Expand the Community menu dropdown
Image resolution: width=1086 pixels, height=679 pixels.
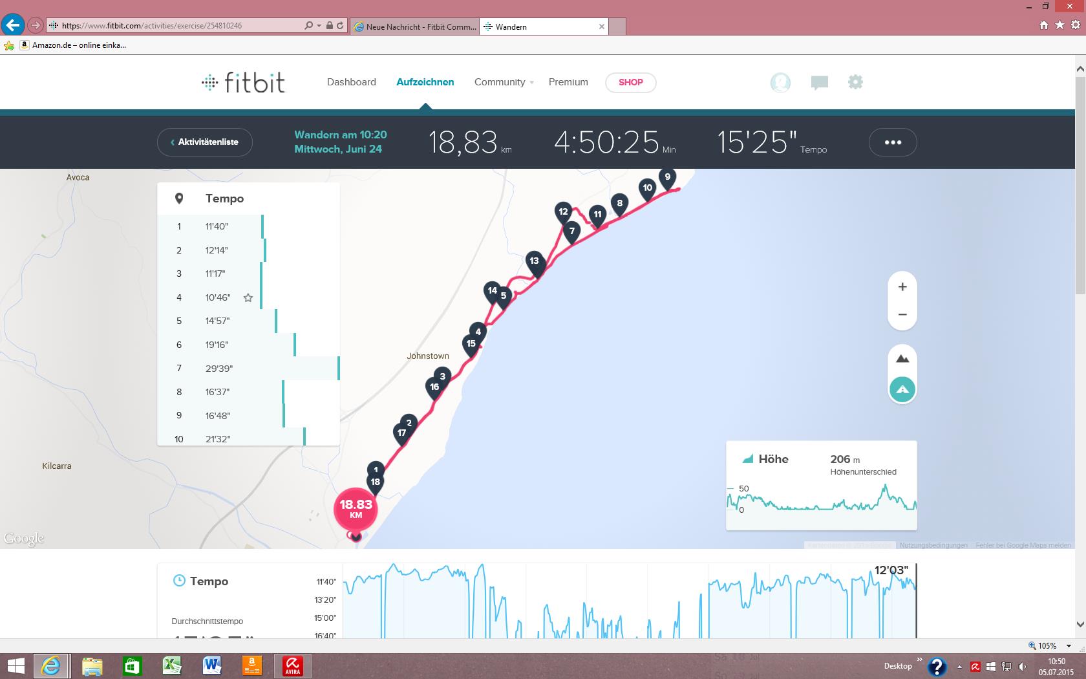tap(531, 83)
